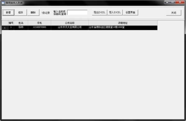Click the 详细地址 column header

pyautogui.click(x=123, y=23)
